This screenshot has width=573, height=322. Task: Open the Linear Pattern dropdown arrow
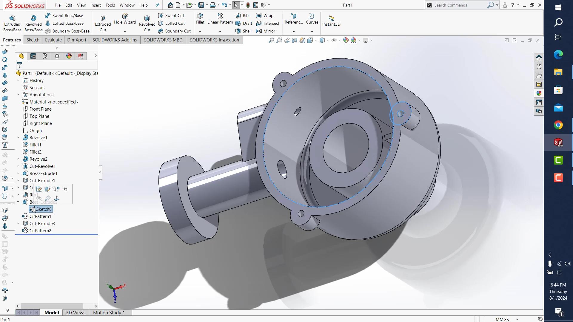pyautogui.click(x=220, y=32)
